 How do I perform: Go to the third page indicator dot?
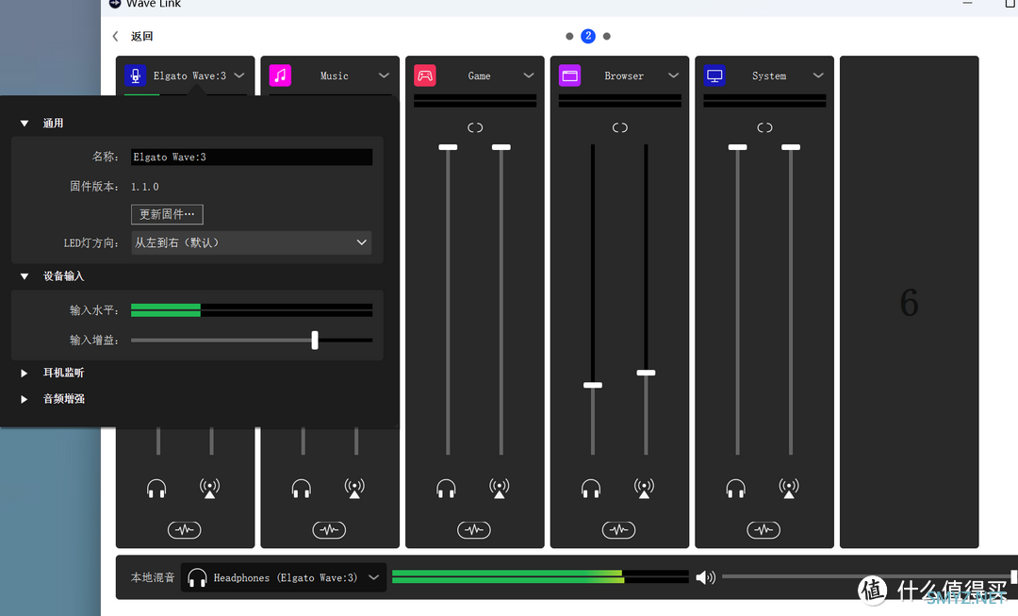click(x=607, y=37)
